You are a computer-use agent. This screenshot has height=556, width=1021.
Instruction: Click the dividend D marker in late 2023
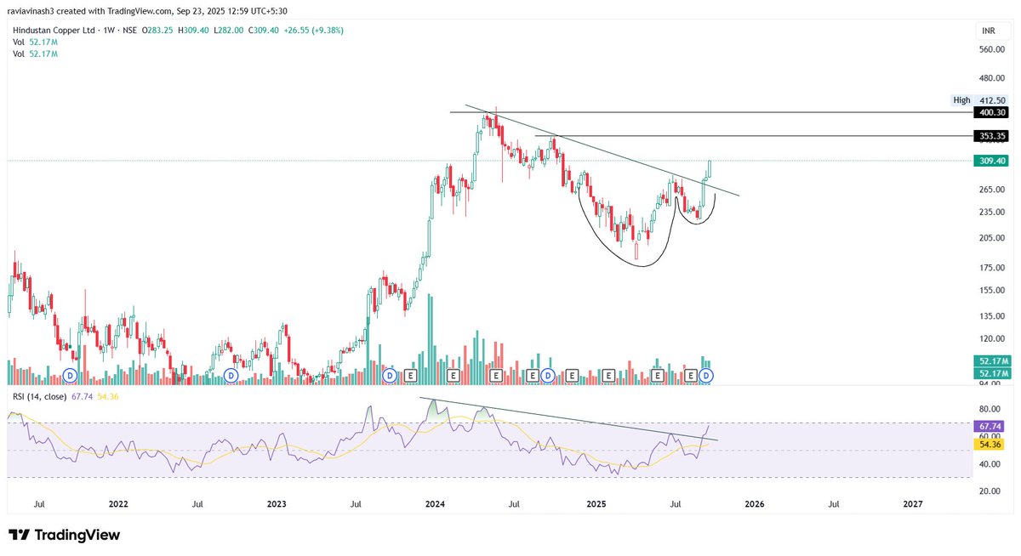click(x=390, y=375)
